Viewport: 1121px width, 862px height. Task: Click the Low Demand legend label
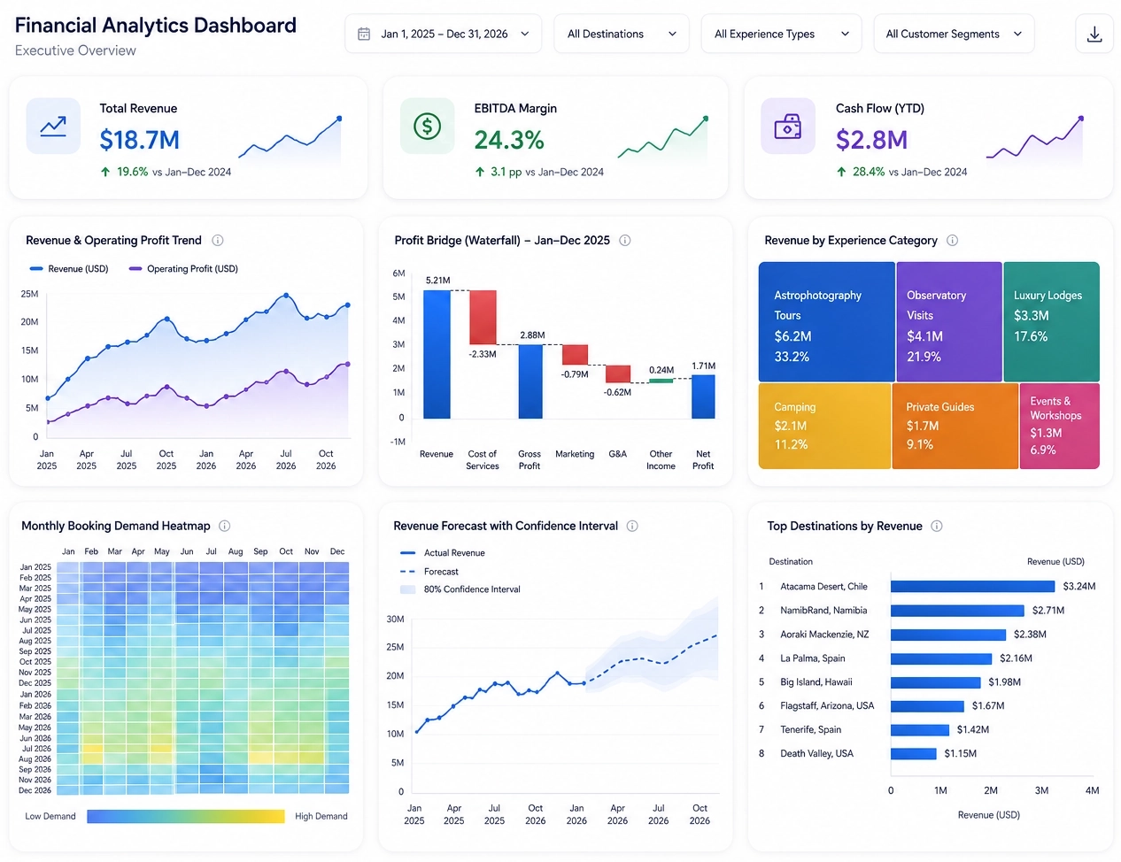(50, 816)
